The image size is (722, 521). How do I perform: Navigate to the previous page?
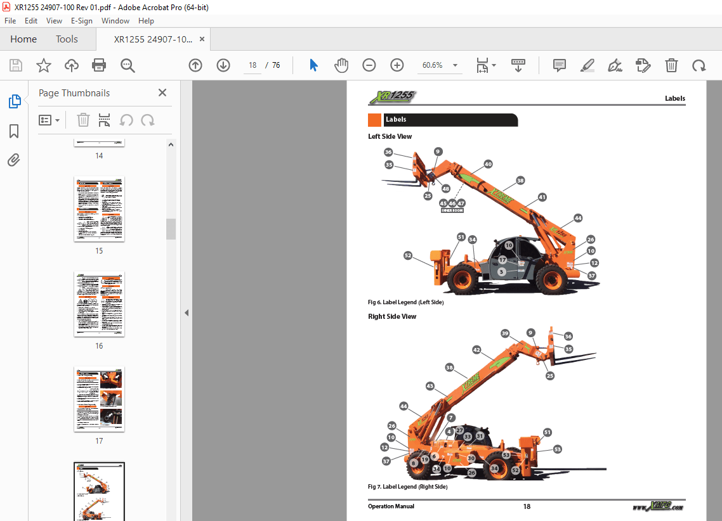point(195,65)
